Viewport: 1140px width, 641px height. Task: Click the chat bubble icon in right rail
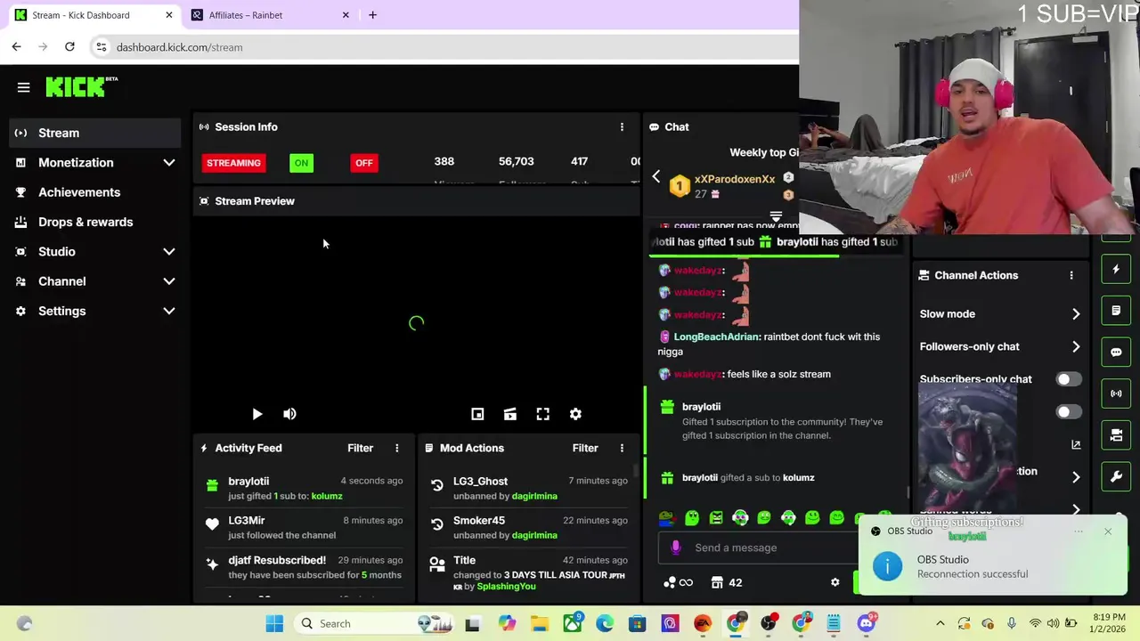pyautogui.click(x=1116, y=352)
